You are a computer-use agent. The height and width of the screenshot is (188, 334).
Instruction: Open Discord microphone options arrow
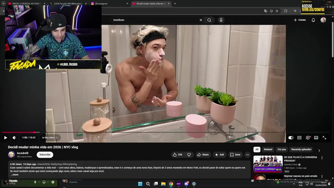(x=39, y=182)
